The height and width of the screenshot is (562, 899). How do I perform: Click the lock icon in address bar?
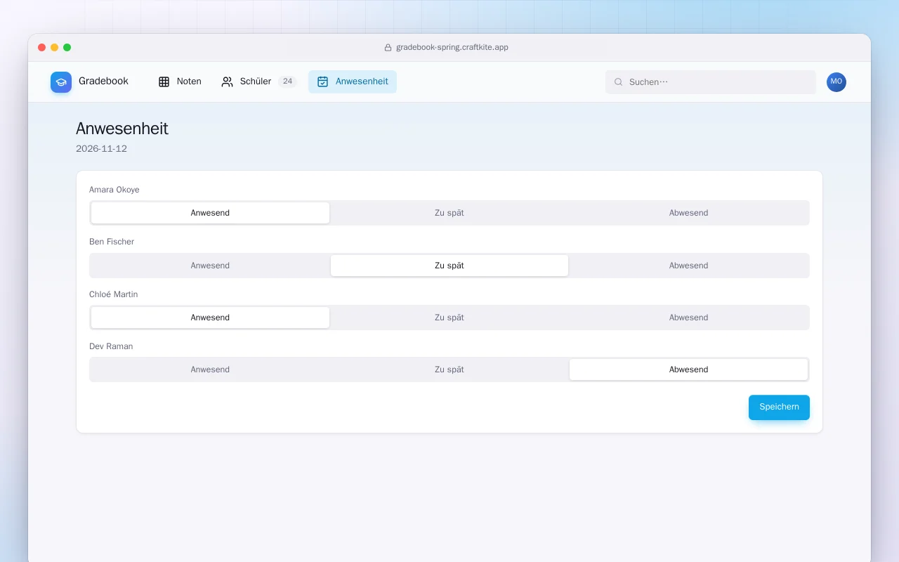click(x=388, y=48)
